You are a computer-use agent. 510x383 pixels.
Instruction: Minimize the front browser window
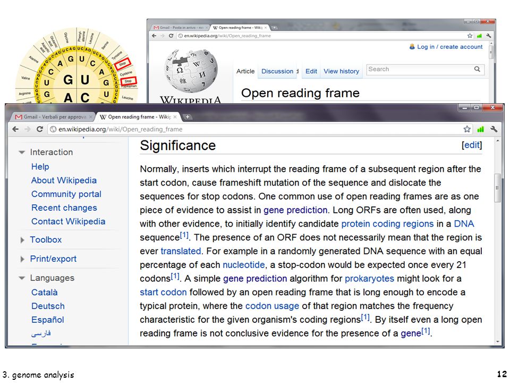465,107
